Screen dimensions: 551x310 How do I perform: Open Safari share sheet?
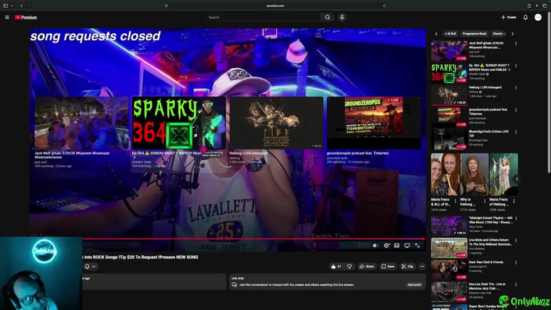529,6
